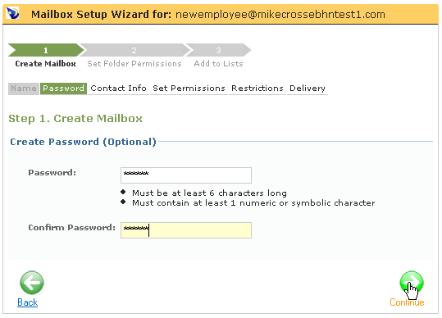The image size is (442, 318).
Task: Click the Continue link text
Action: click(x=407, y=302)
